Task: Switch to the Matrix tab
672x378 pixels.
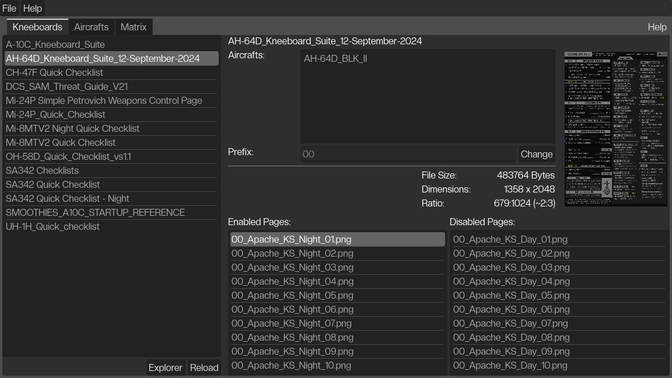Action: [x=134, y=27]
